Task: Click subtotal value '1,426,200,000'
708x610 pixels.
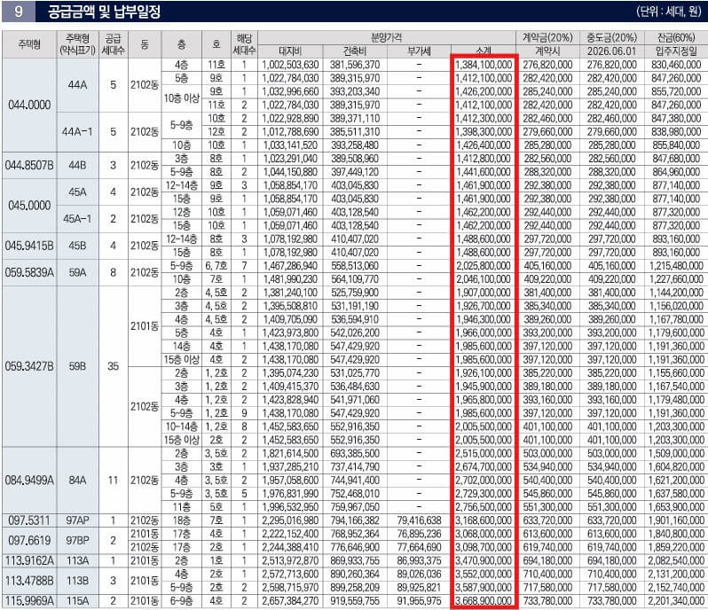Action: tap(484, 91)
